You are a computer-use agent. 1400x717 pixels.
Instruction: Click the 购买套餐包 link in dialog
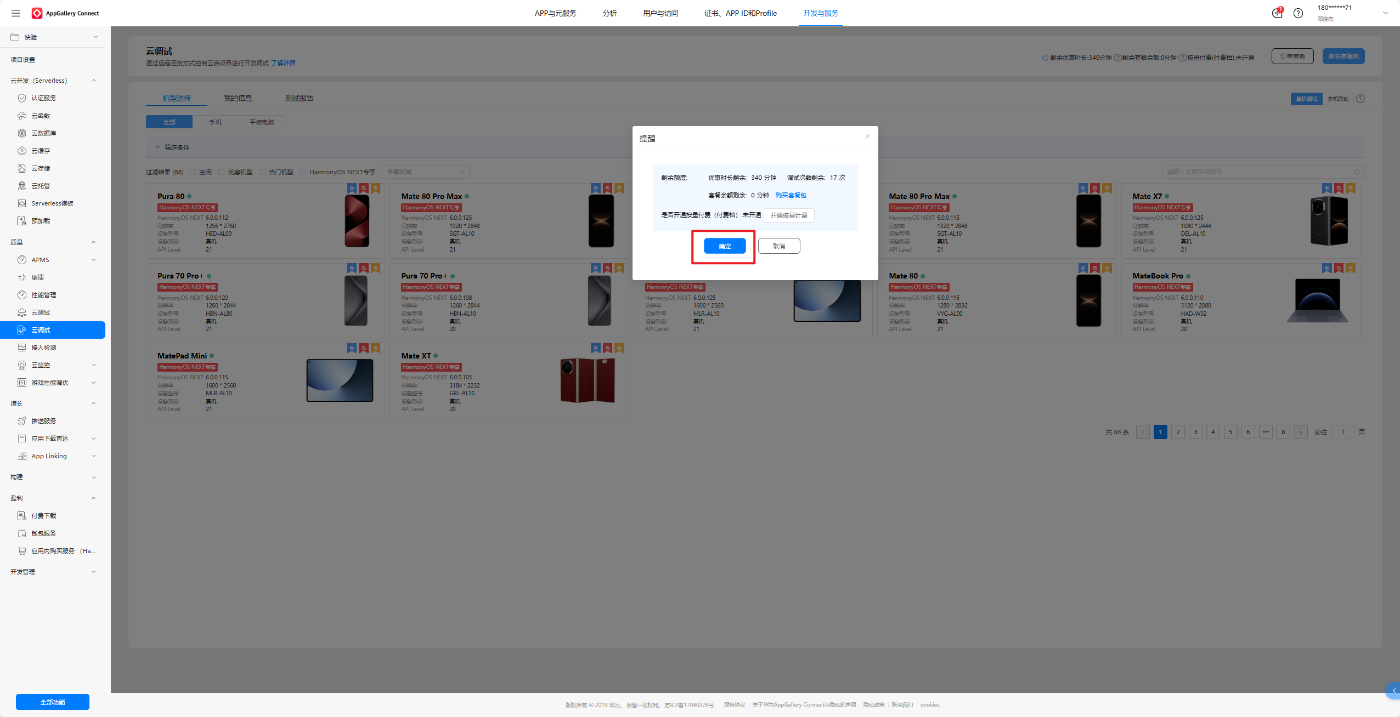[791, 195]
